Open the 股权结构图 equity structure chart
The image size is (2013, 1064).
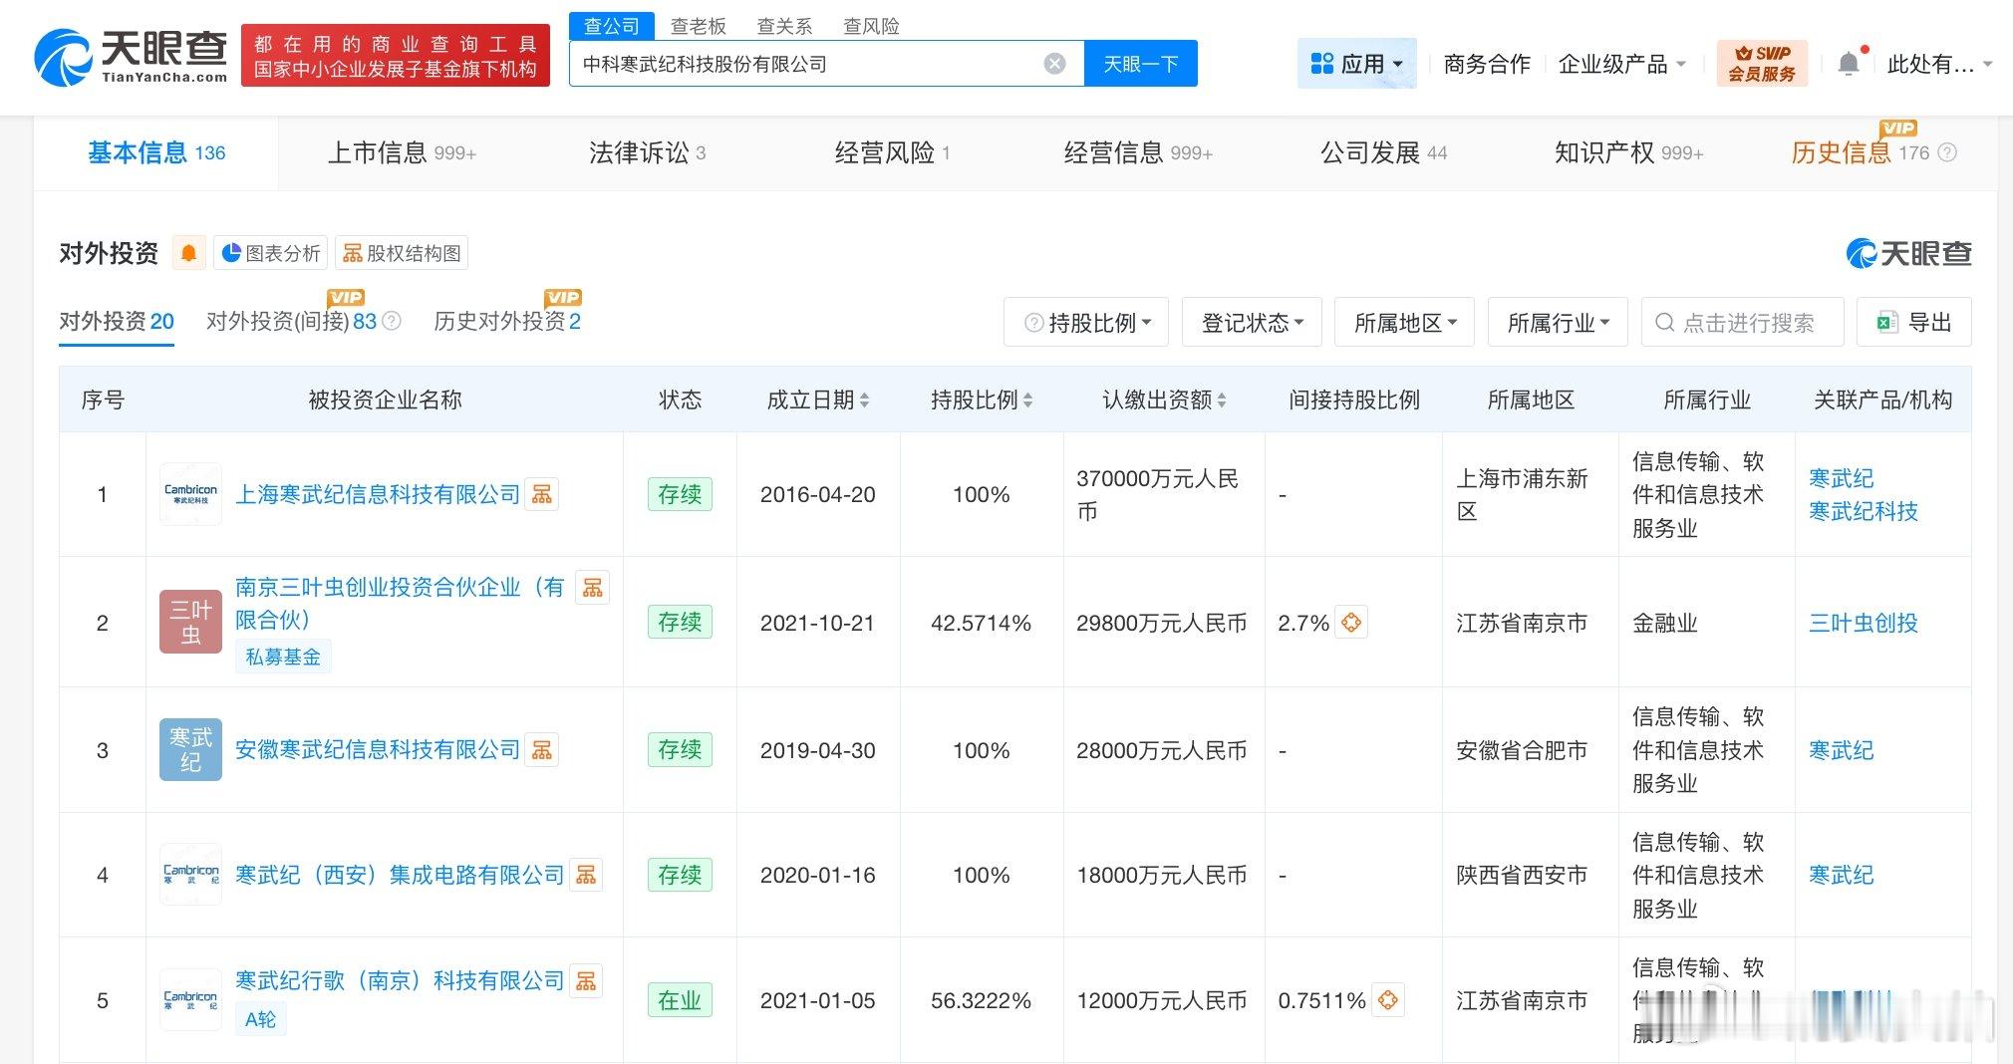[402, 252]
